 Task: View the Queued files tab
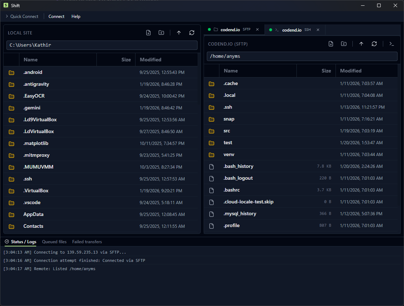click(x=54, y=241)
